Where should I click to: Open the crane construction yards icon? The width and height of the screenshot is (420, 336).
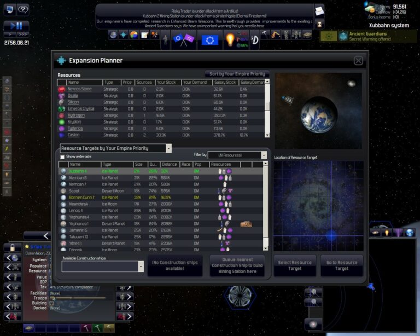click(275, 35)
